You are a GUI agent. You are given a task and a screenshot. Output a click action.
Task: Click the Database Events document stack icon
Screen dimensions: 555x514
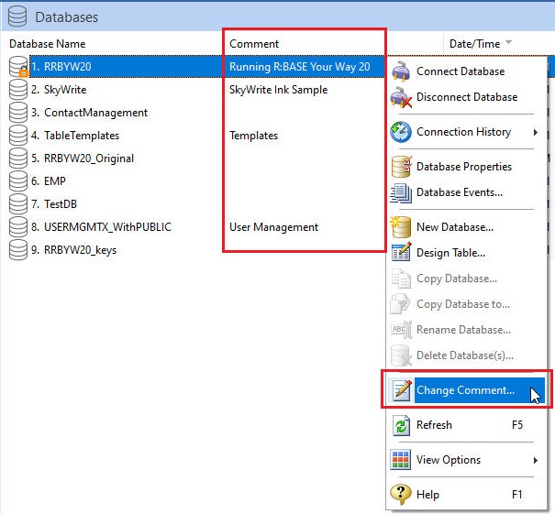click(x=401, y=192)
